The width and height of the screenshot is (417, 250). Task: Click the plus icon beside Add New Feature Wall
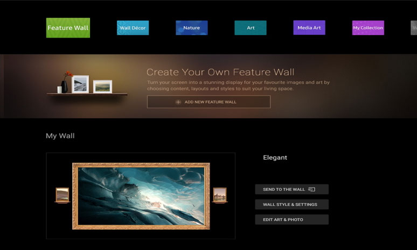178,102
